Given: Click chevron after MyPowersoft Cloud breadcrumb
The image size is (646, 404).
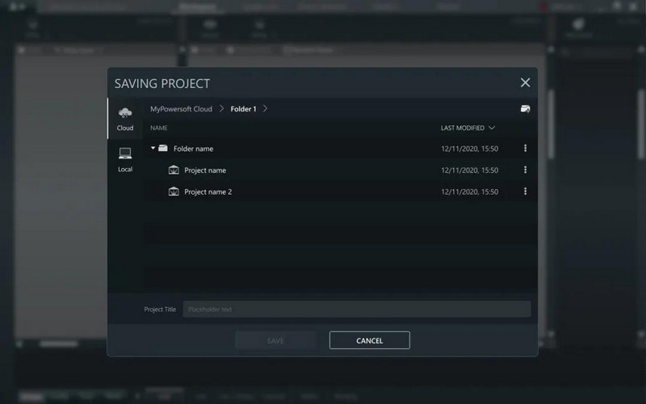Looking at the screenshot, I should point(221,108).
